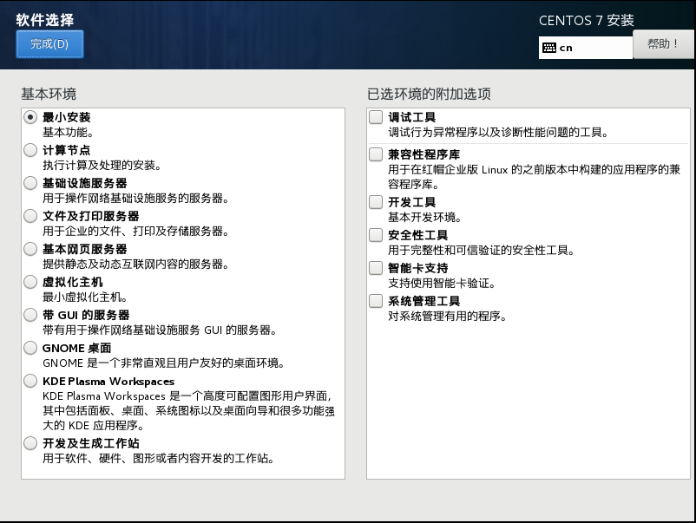The height and width of the screenshot is (523, 696).
Task: Click the text 带有用于操作网络基础设施服务 GUI 的服务器。
Action: 160,330
